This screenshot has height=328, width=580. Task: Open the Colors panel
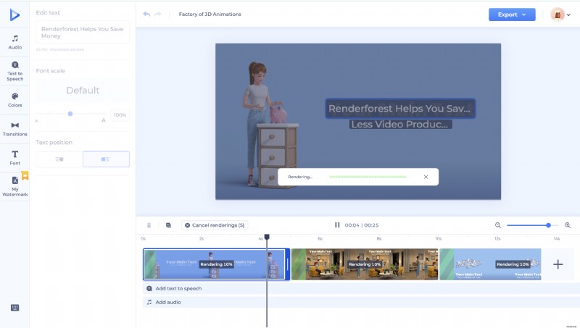pos(14,100)
